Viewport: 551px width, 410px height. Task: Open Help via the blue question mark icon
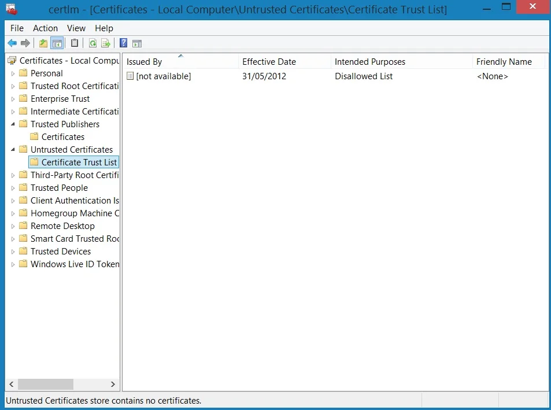(123, 43)
